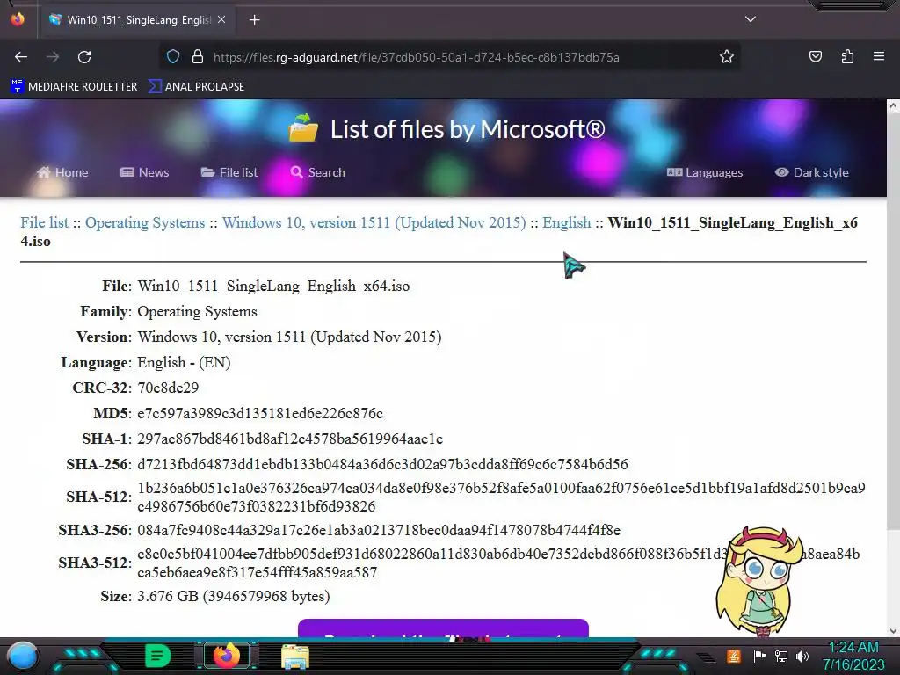Screen dimensions: 900x675
Task: Open the extensions puzzle icon
Action: 847,57
